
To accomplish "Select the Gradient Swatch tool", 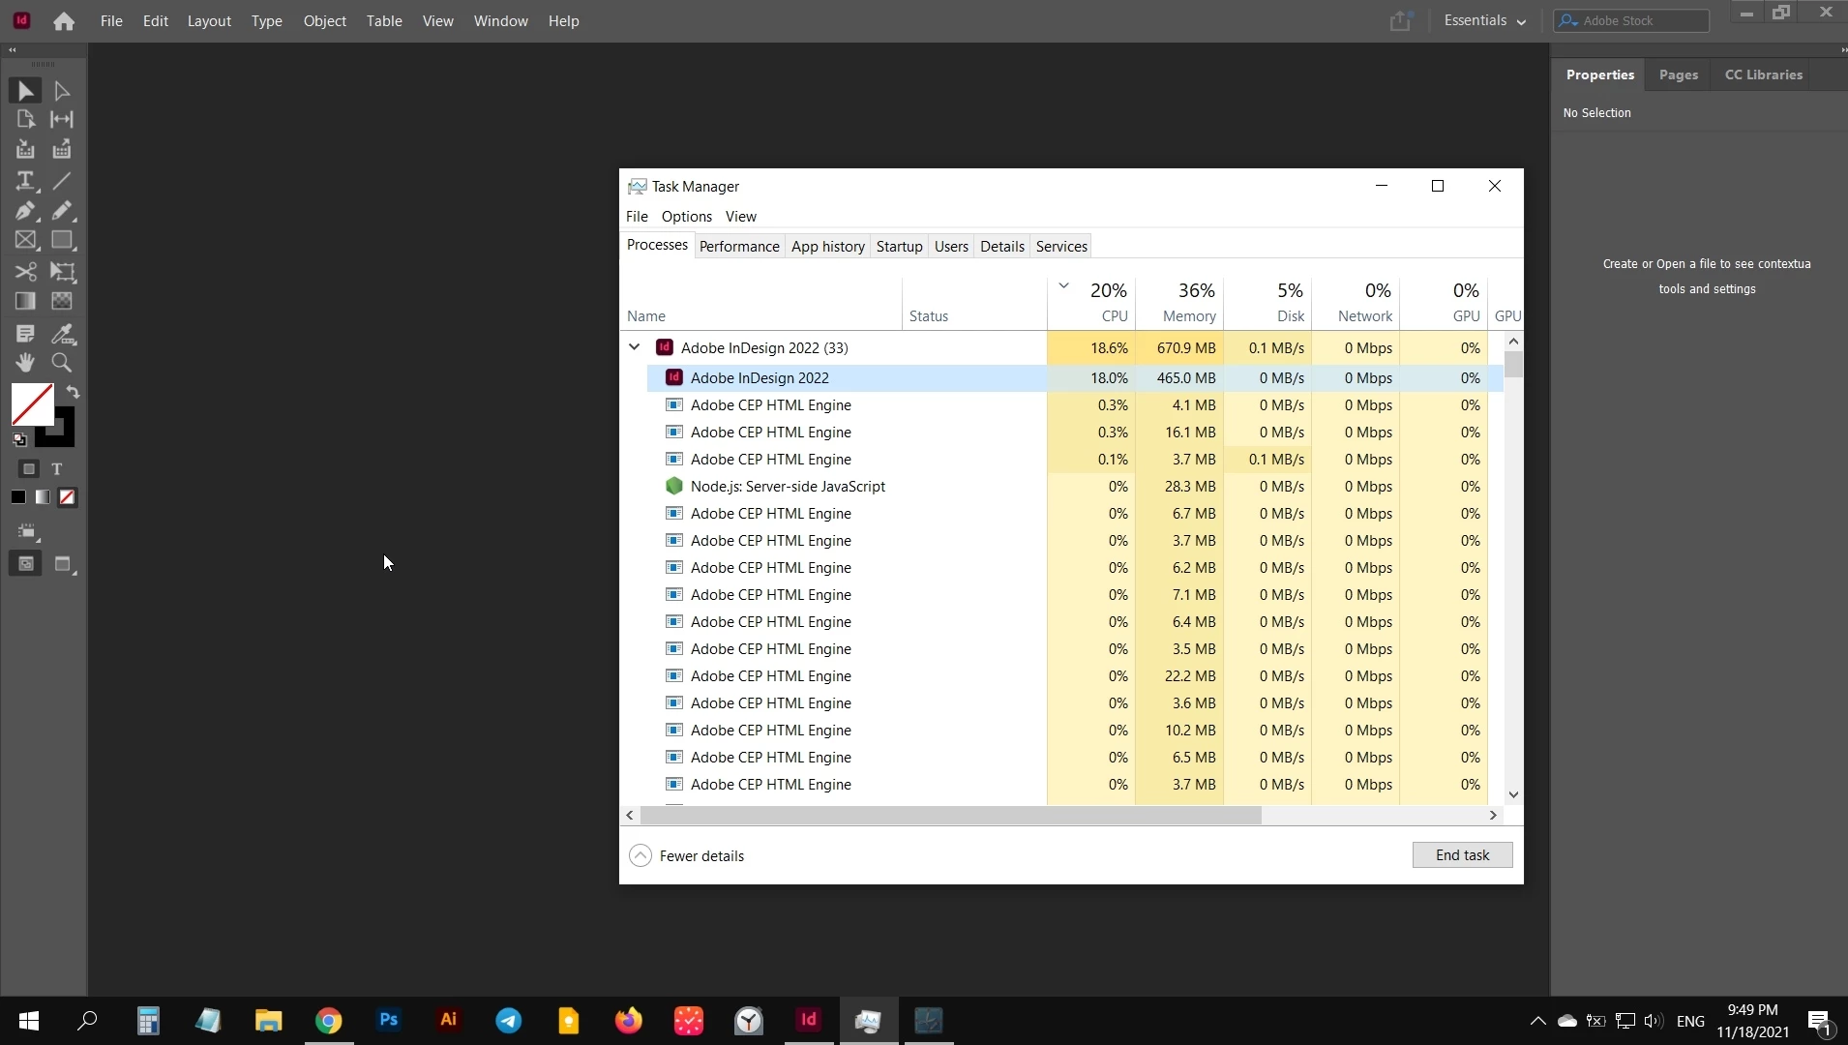I will pyautogui.click(x=26, y=301).
